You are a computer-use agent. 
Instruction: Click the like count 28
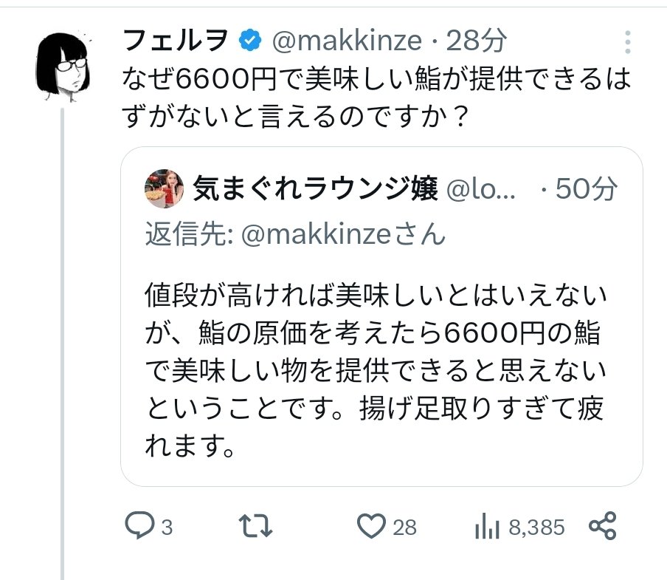[x=404, y=528]
